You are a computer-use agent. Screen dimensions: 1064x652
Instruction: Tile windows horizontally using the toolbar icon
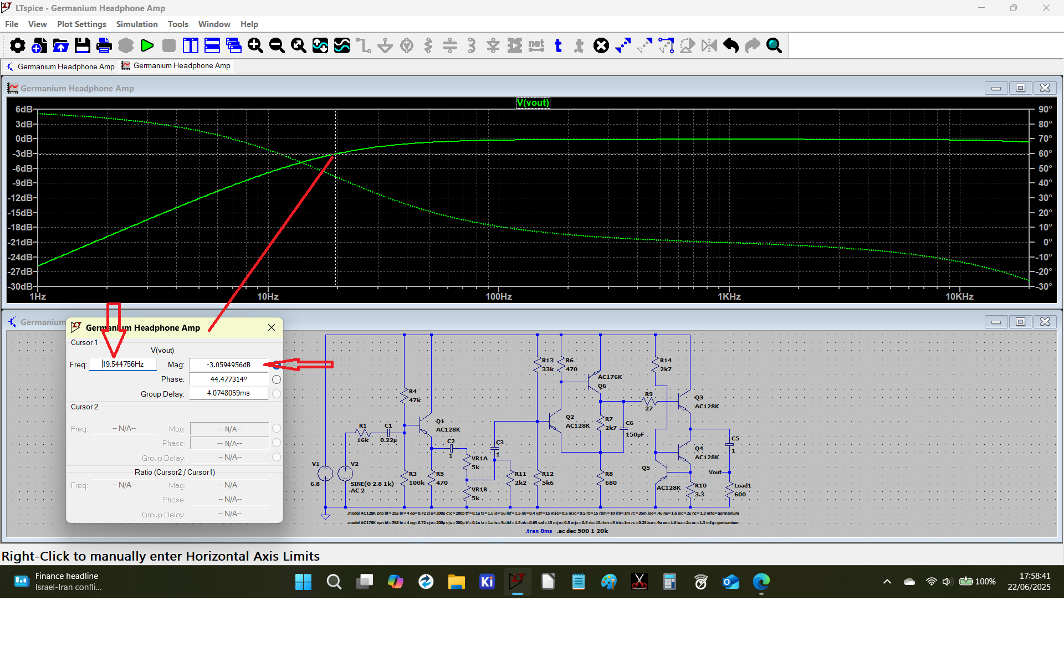pyautogui.click(x=212, y=45)
